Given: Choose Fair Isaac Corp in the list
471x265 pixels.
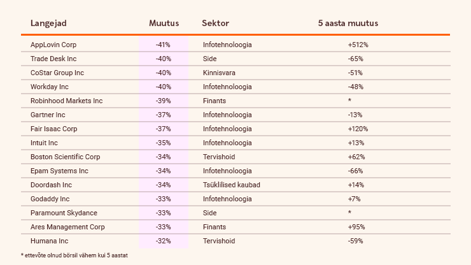Looking at the screenshot, I should [x=54, y=129].
